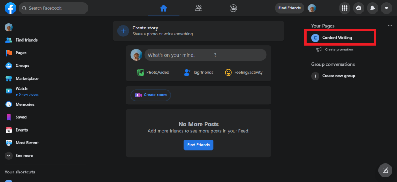Click the top-bar Find Friends button
Viewport: 397px width, 182px height.
pos(289,8)
